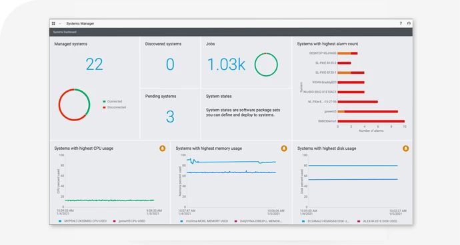Open the user account icon
460x245 pixels.
click(x=409, y=23)
